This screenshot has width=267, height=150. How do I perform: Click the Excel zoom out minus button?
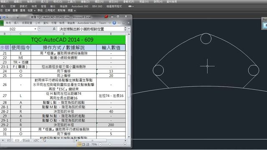100,145
